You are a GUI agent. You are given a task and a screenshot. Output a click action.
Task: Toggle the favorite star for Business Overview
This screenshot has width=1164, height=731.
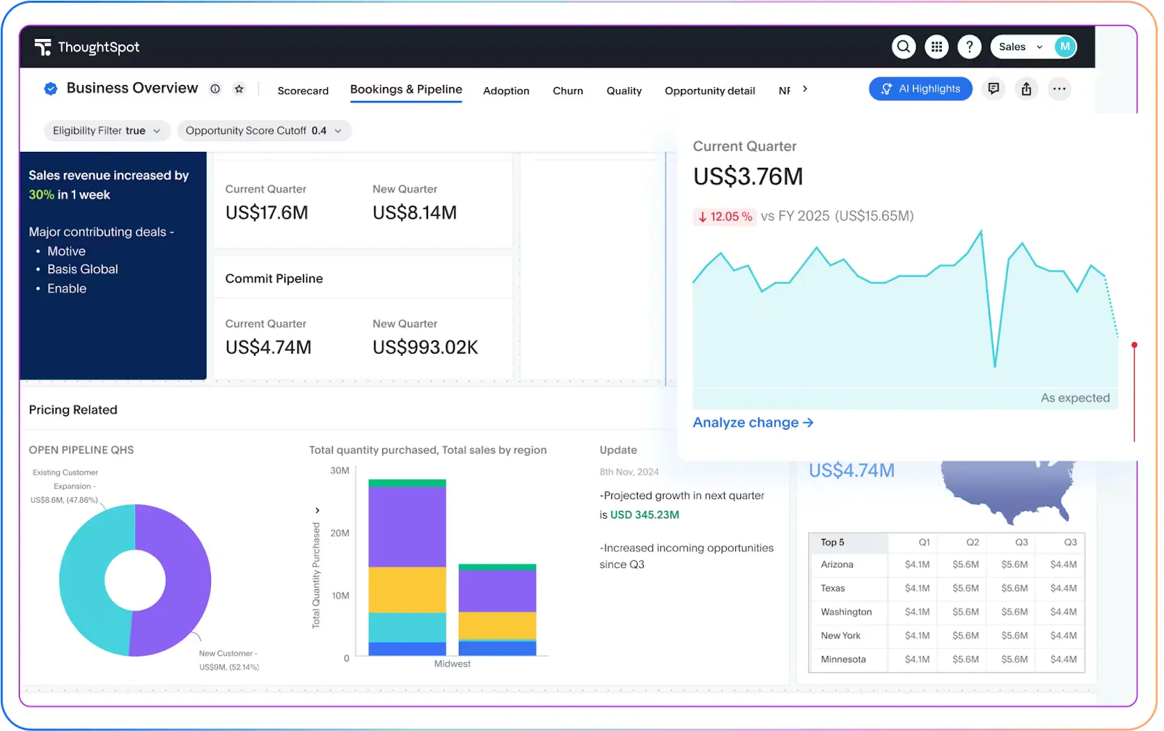[239, 89]
